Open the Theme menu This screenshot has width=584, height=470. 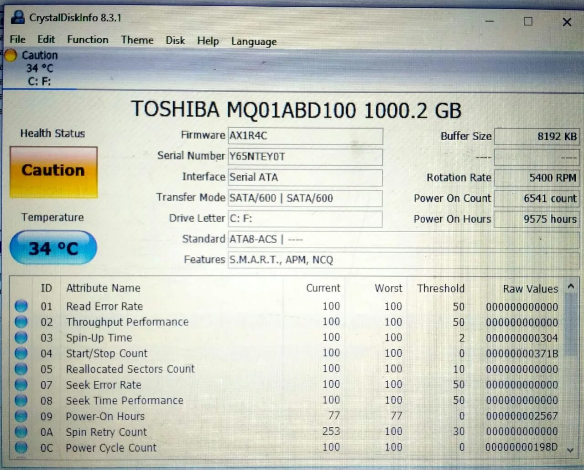[x=137, y=40]
